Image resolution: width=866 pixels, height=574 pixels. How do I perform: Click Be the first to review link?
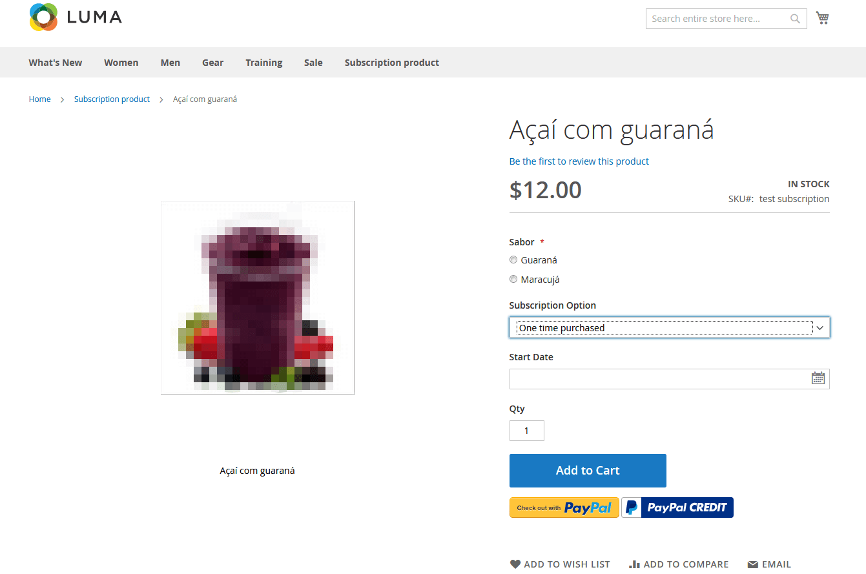(579, 161)
